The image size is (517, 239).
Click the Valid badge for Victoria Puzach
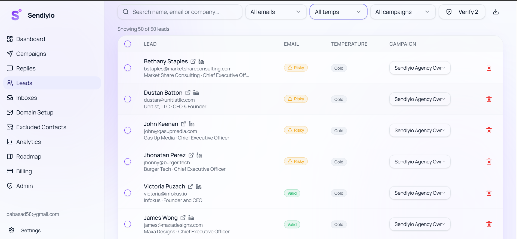coord(292,193)
